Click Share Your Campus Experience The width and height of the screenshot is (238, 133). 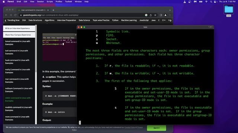(19, 35)
